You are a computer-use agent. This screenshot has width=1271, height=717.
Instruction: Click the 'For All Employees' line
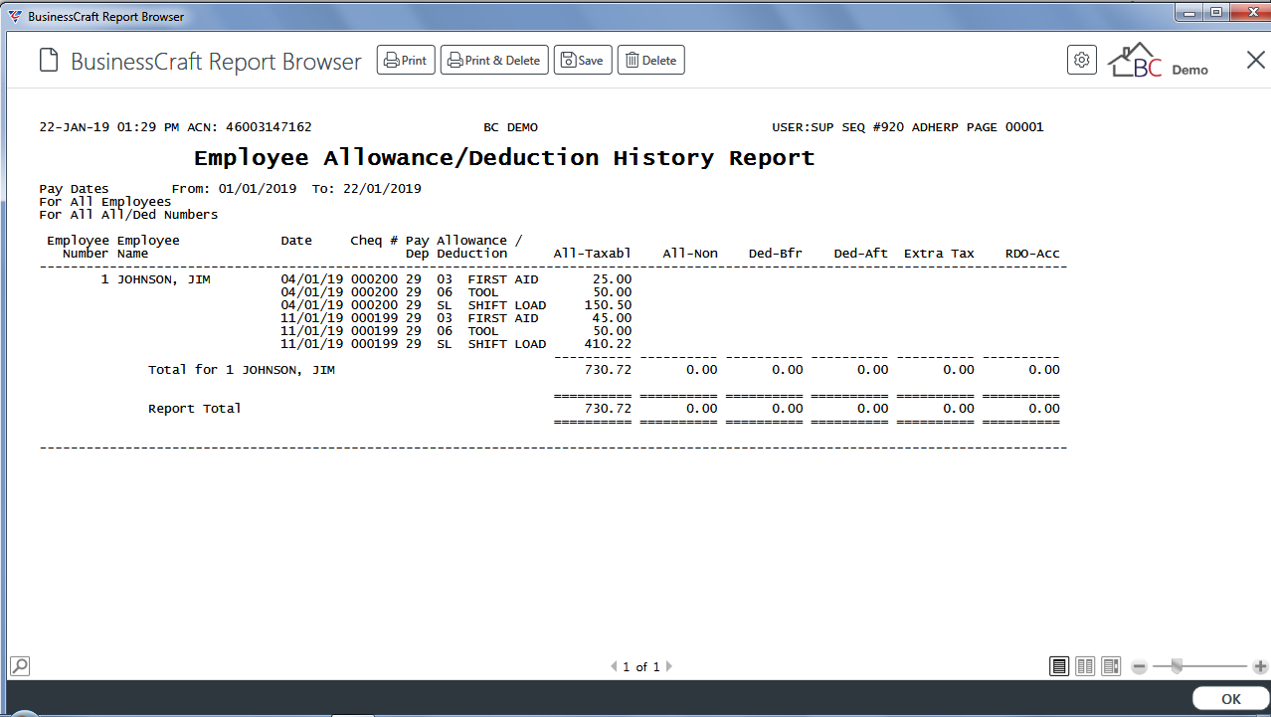pyautogui.click(x=105, y=202)
